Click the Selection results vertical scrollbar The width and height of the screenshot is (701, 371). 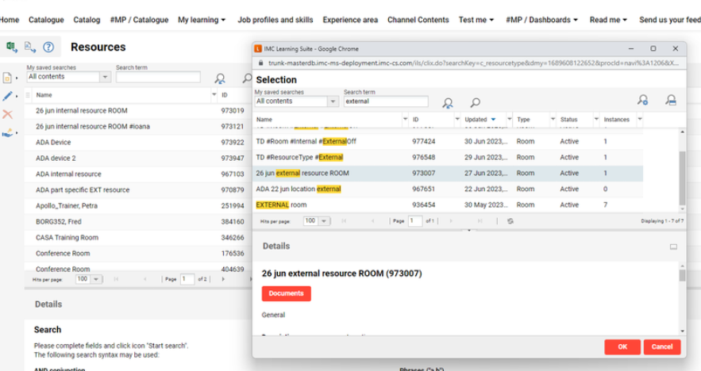pyautogui.click(x=682, y=178)
